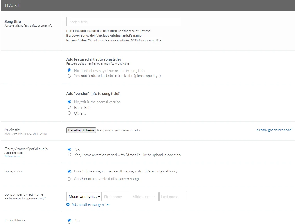Click the "If a cover song" note text
295x224 pixels.
pos(104,36)
